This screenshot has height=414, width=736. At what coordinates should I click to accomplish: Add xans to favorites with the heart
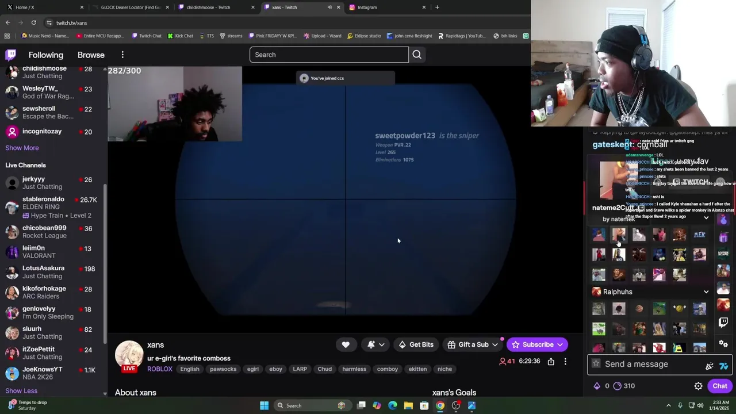(346, 344)
